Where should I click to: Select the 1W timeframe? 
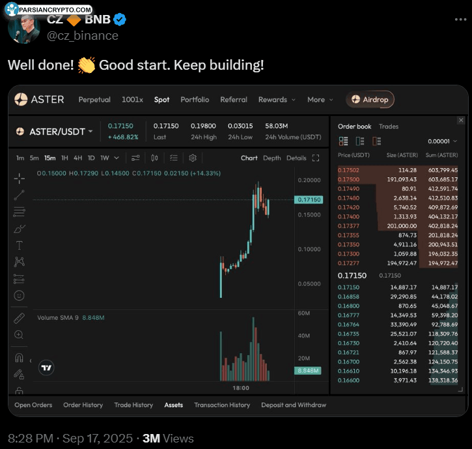(105, 158)
